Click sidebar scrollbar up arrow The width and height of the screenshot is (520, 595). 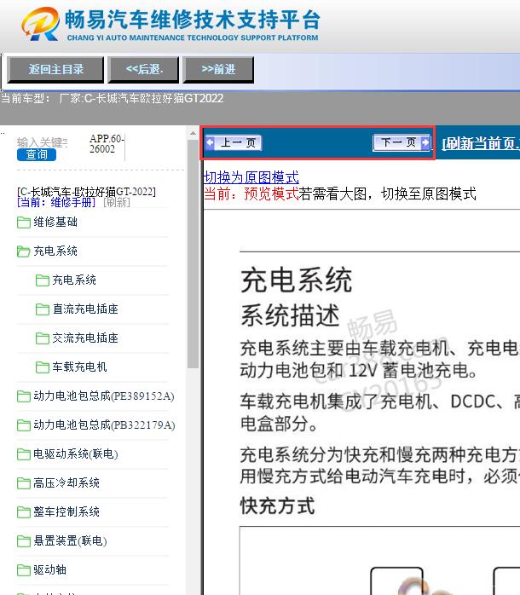click(193, 133)
